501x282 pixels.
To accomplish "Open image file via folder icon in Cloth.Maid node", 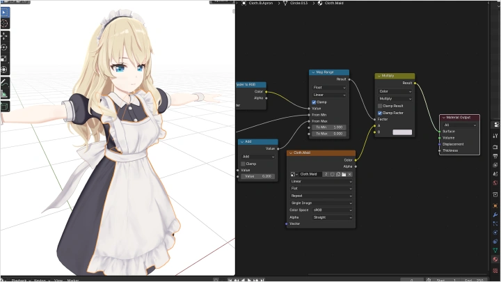I will pos(344,174).
